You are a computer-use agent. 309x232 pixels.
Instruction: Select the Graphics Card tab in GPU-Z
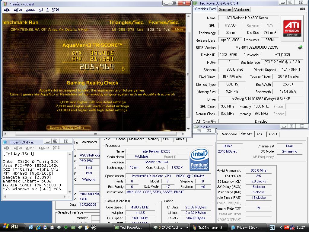pyautogui.click(x=205, y=9)
